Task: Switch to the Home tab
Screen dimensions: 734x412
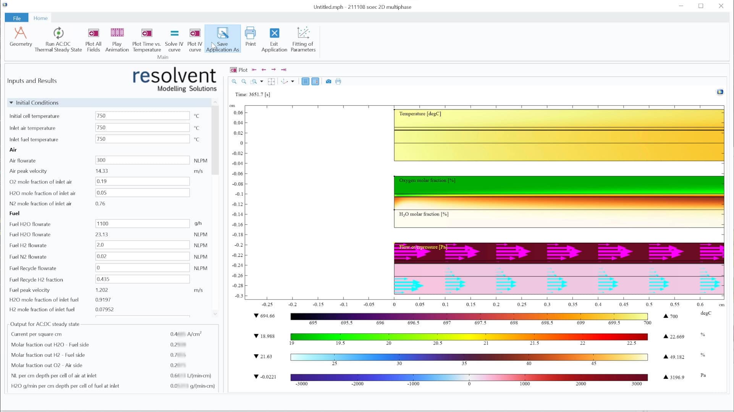Action: tap(40, 18)
